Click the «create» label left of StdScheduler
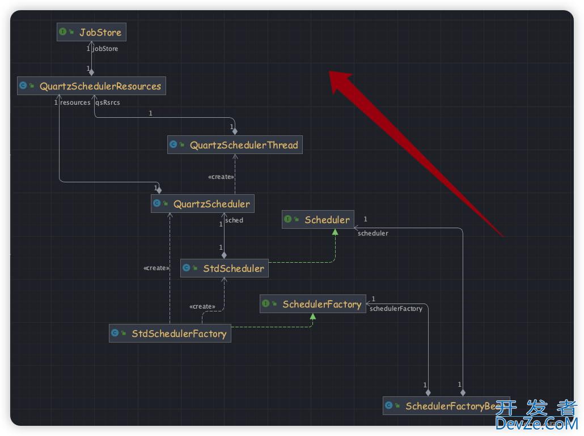Image resolution: width=584 pixels, height=436 pixels. (156, 268)
